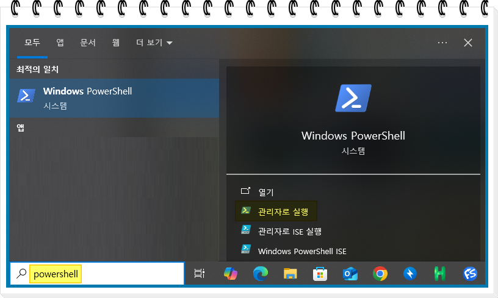Click the 앱 section header in results
Viewport: 498px width, 298px height.
(20, 128)
